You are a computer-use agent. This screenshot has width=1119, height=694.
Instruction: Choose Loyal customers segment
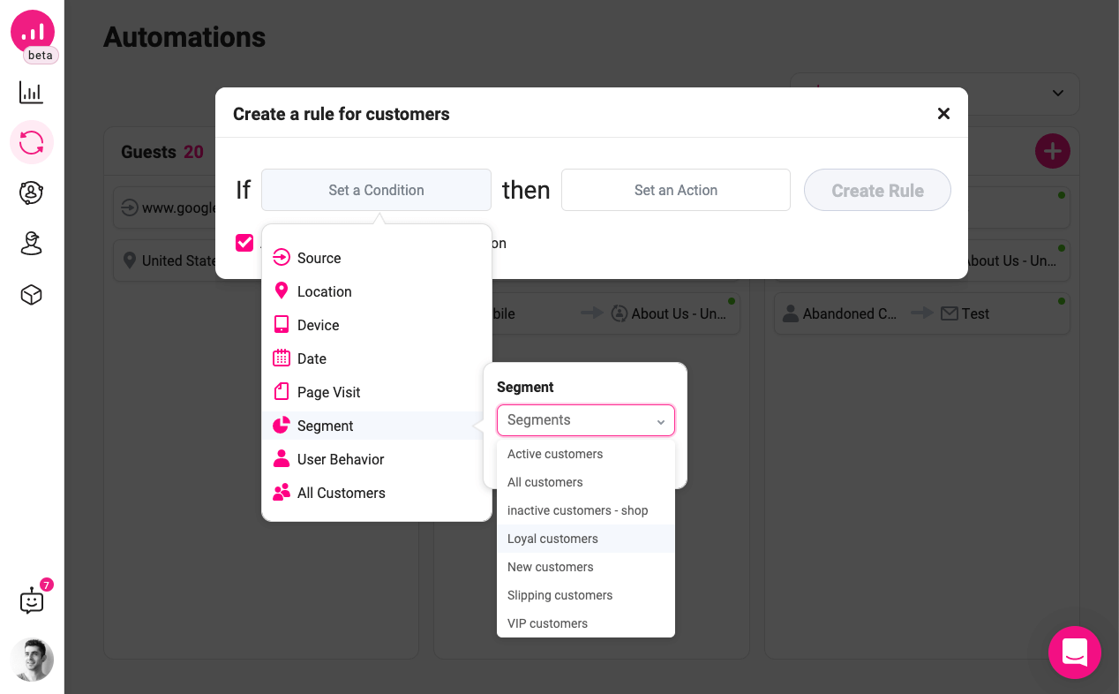(x=586, y=539)
